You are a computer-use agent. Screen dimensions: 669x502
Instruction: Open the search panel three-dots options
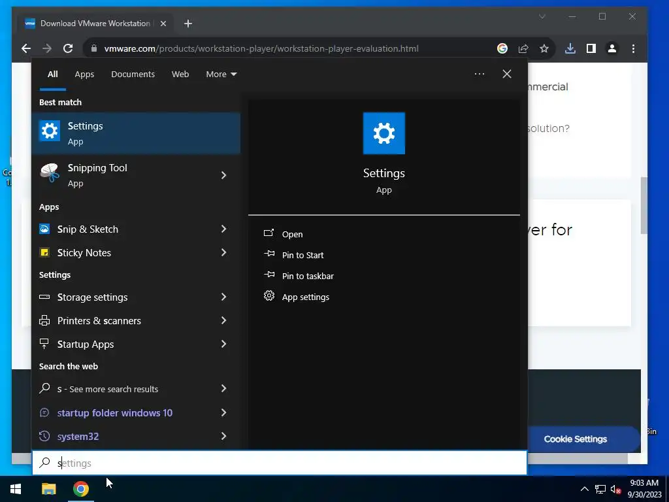pyautogui.click(x=480, y=74)
